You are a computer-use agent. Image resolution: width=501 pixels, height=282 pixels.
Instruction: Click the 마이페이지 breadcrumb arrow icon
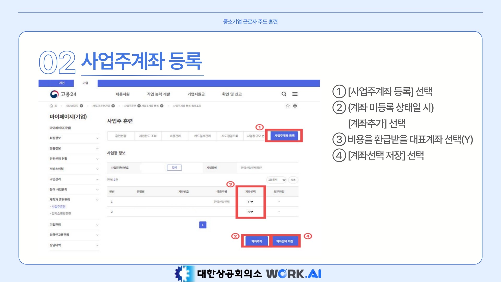pyautogui.click(x=81, y=106)
